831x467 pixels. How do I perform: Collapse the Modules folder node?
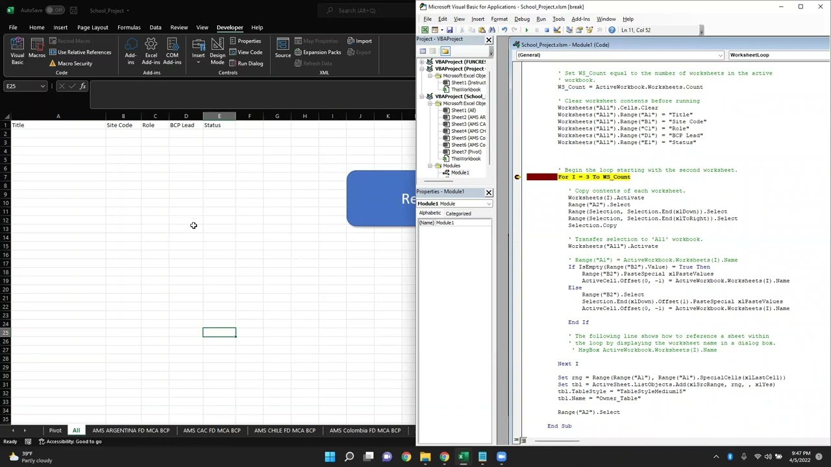pyautogui.click(x=429, y=166)
